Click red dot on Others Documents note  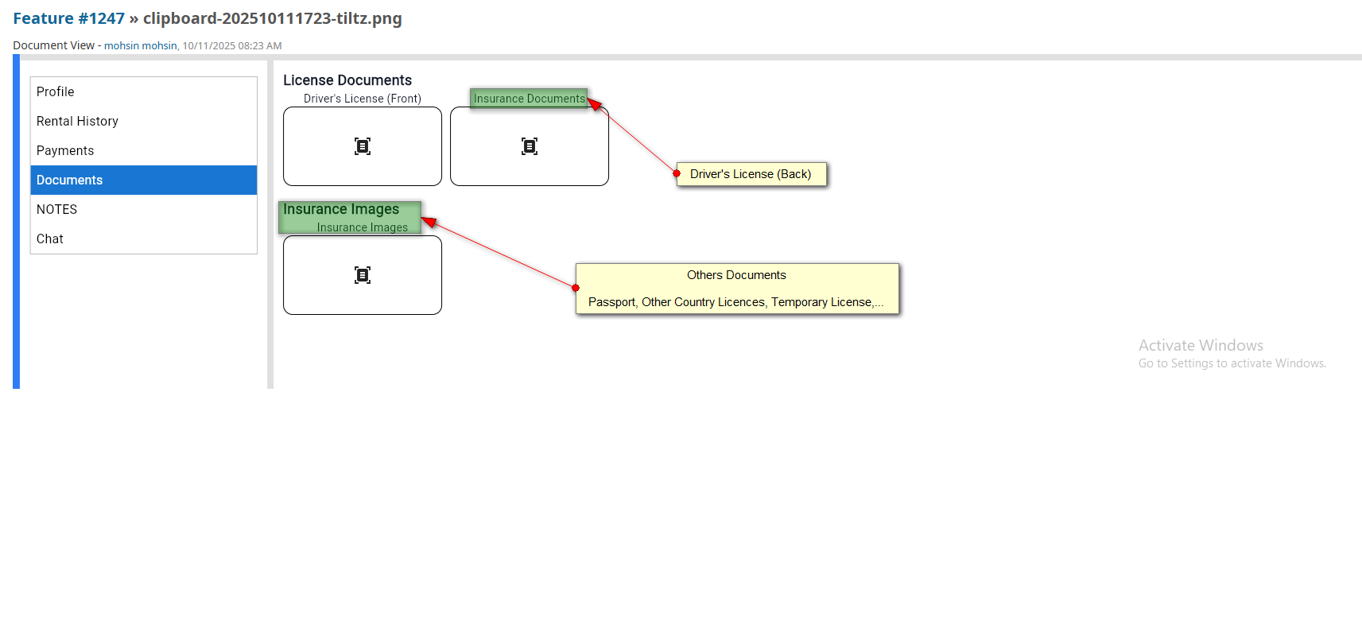pos(576,288)
